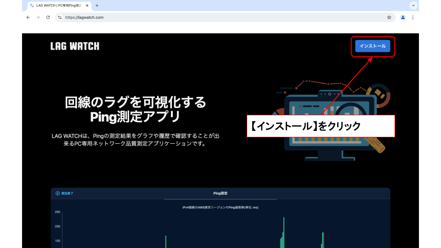Select the LAG WATCH browser tab

coord(57,6)
